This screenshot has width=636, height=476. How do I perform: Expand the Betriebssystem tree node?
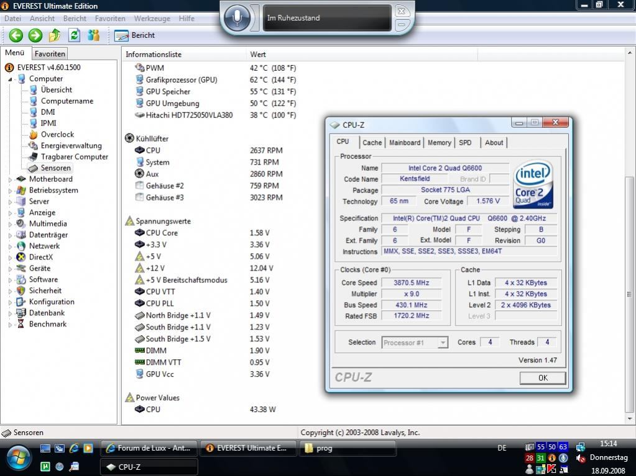[10, 191]
